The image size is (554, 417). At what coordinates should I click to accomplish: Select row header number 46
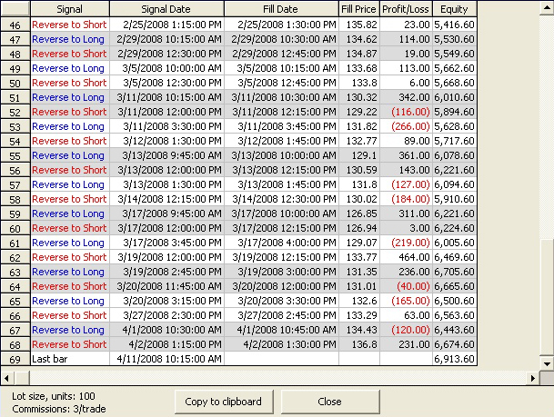tap(15, 25)
